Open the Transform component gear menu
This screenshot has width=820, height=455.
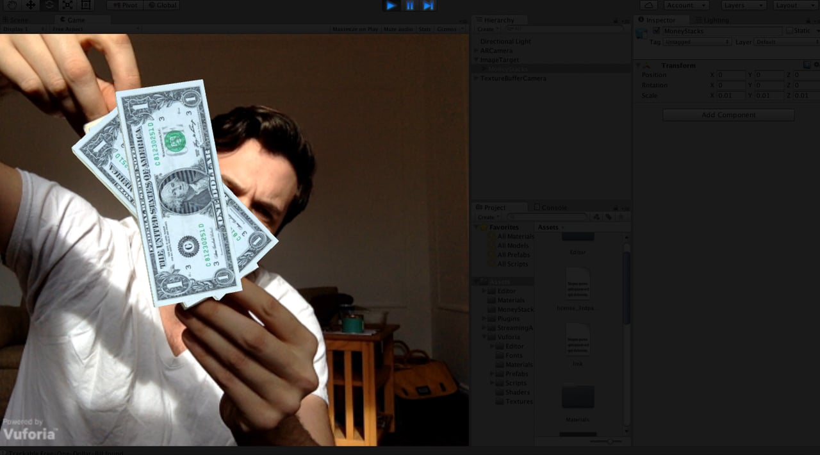[x=816, y=65]
